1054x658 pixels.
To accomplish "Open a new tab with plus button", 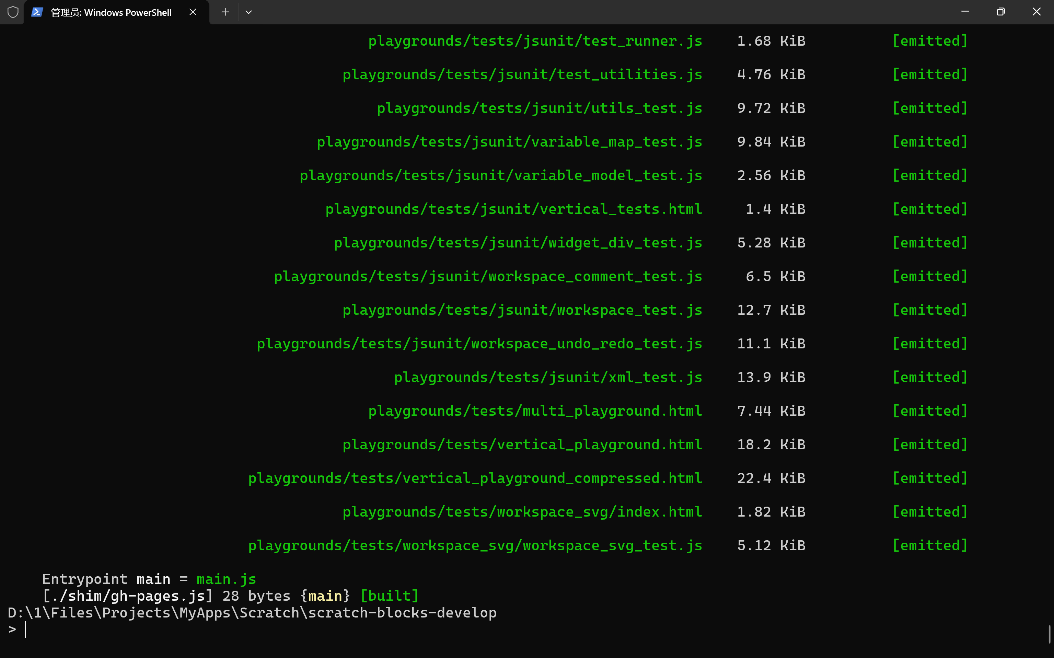I will pyautogui.click(x=225, y=12).
